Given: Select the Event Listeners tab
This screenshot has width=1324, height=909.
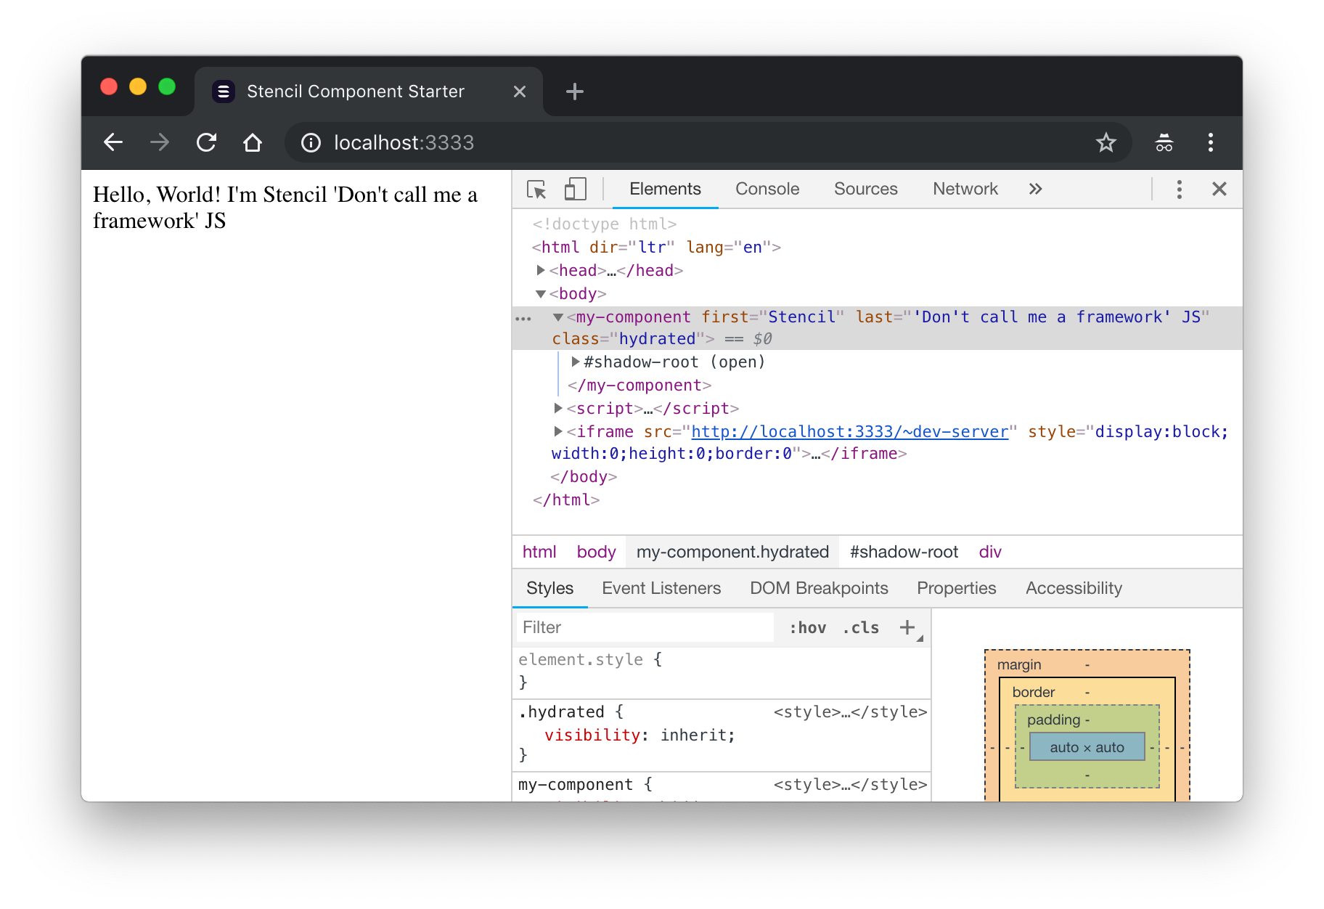Looking at the screenshot, I should tap(661, 588).
